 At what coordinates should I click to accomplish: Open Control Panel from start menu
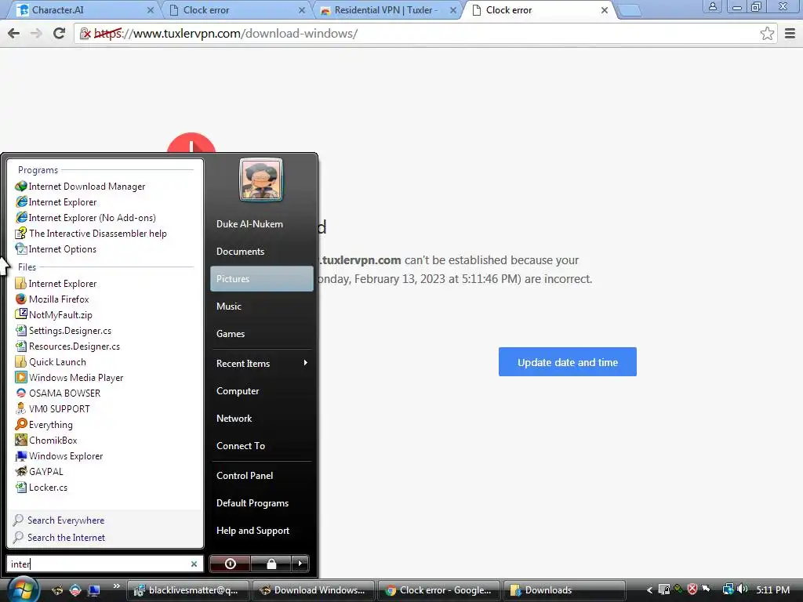[245, 476]
